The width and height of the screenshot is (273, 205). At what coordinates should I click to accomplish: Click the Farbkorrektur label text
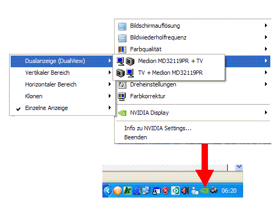point(148,96)
